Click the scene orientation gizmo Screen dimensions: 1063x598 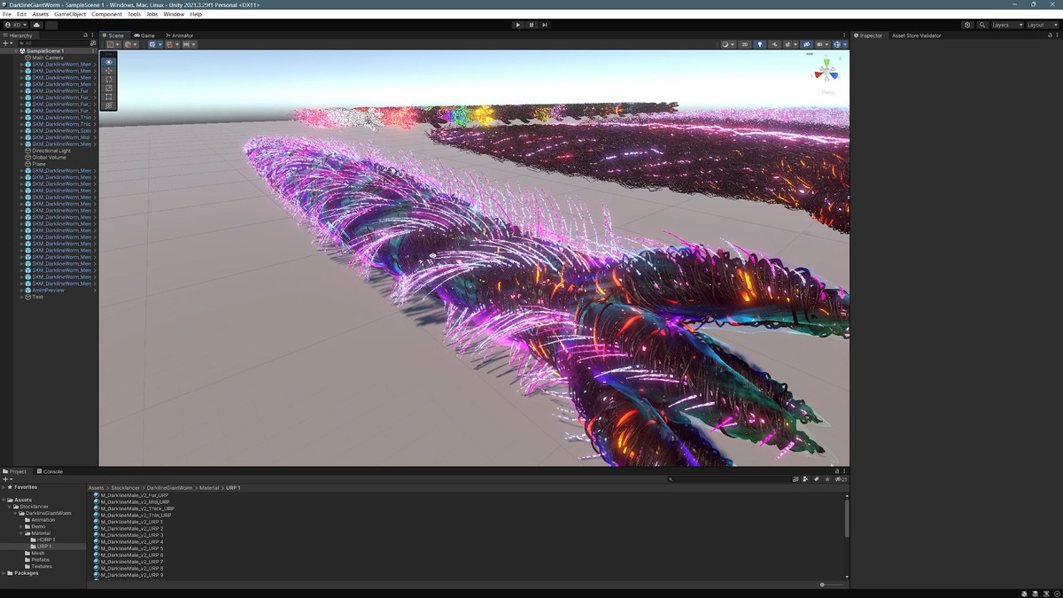pos(827,71)
